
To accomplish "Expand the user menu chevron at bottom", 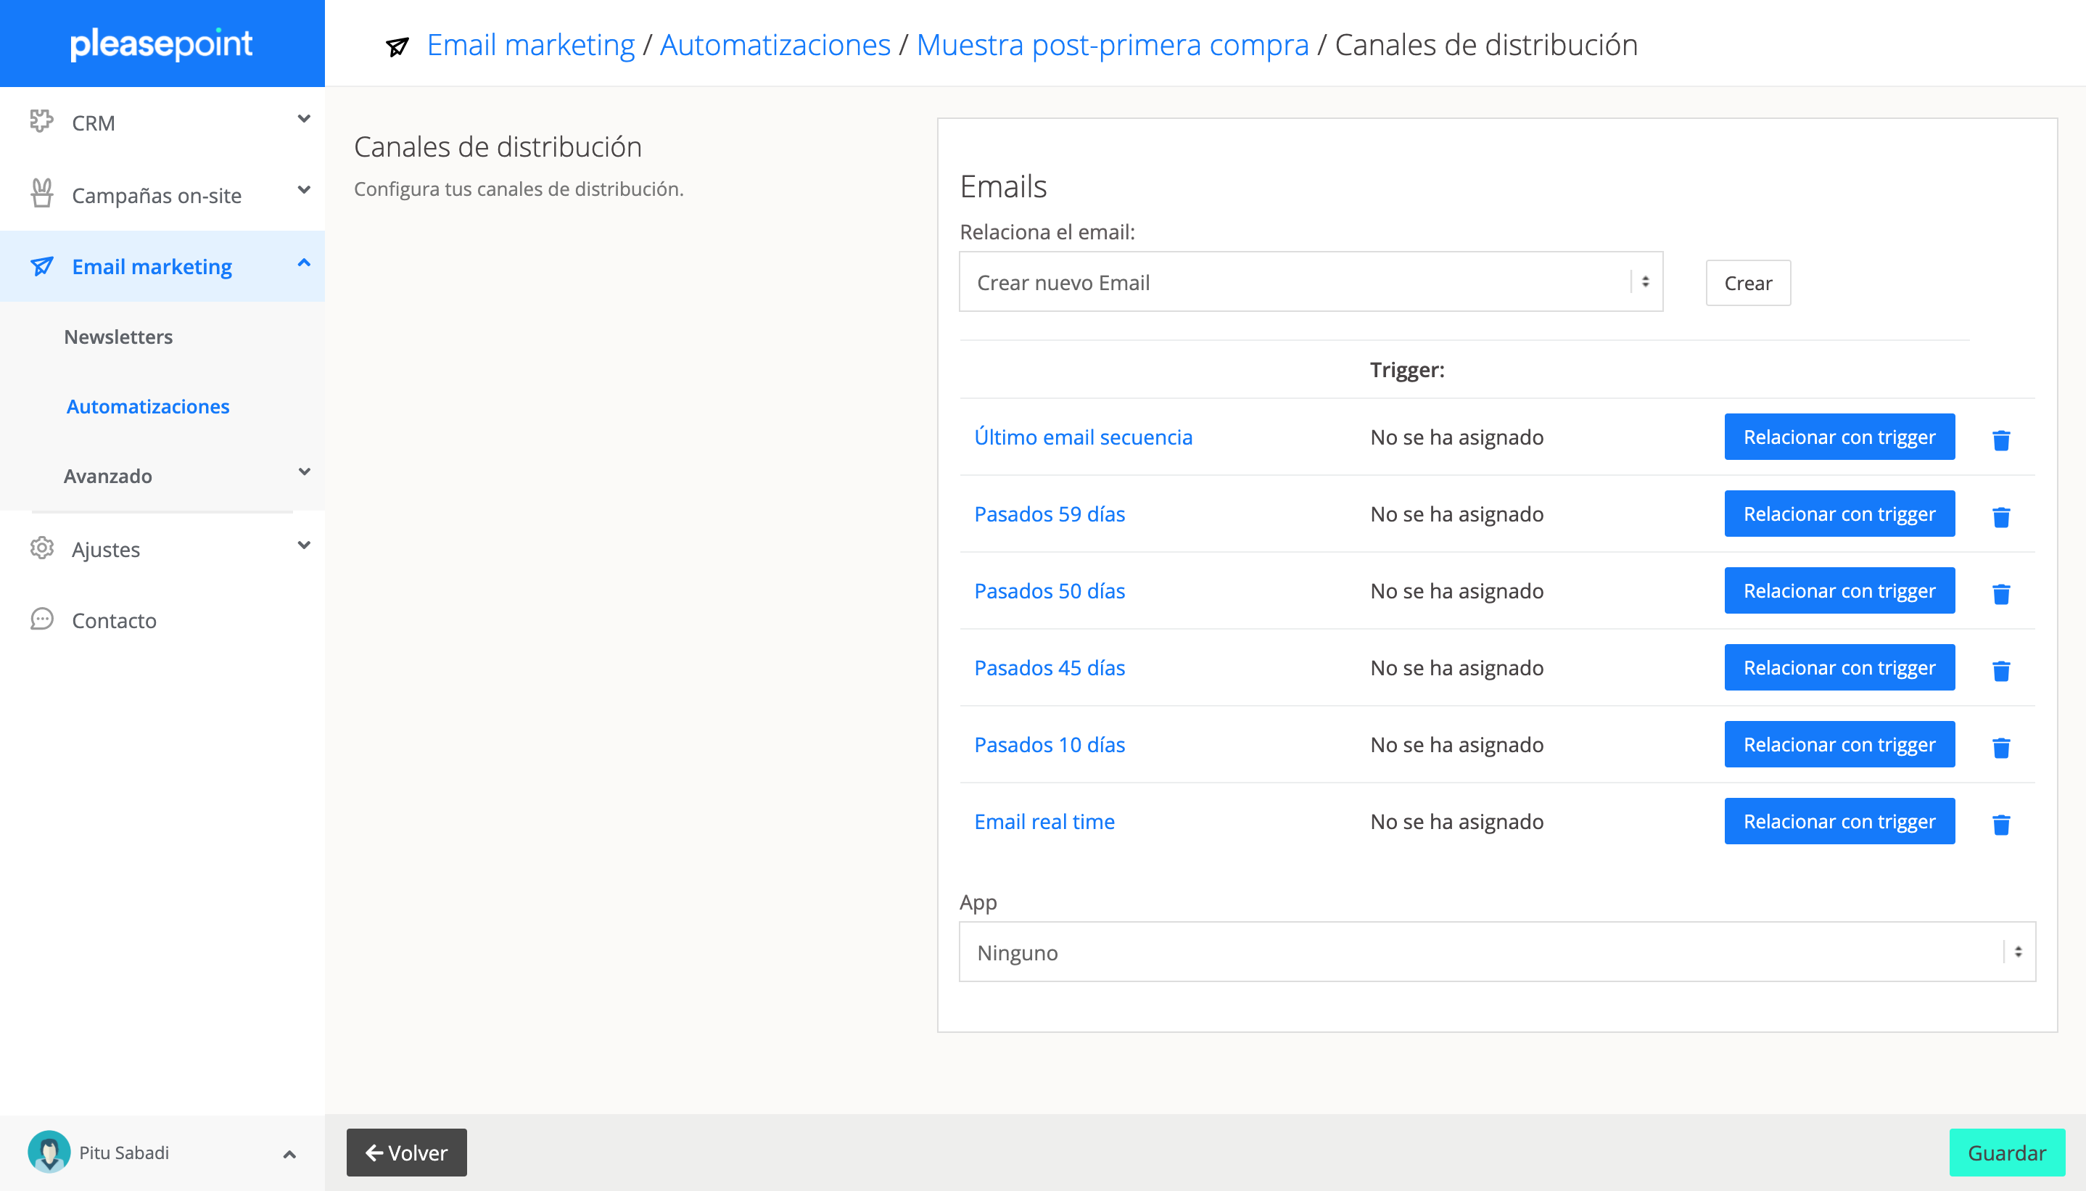I will (289, 1153).
